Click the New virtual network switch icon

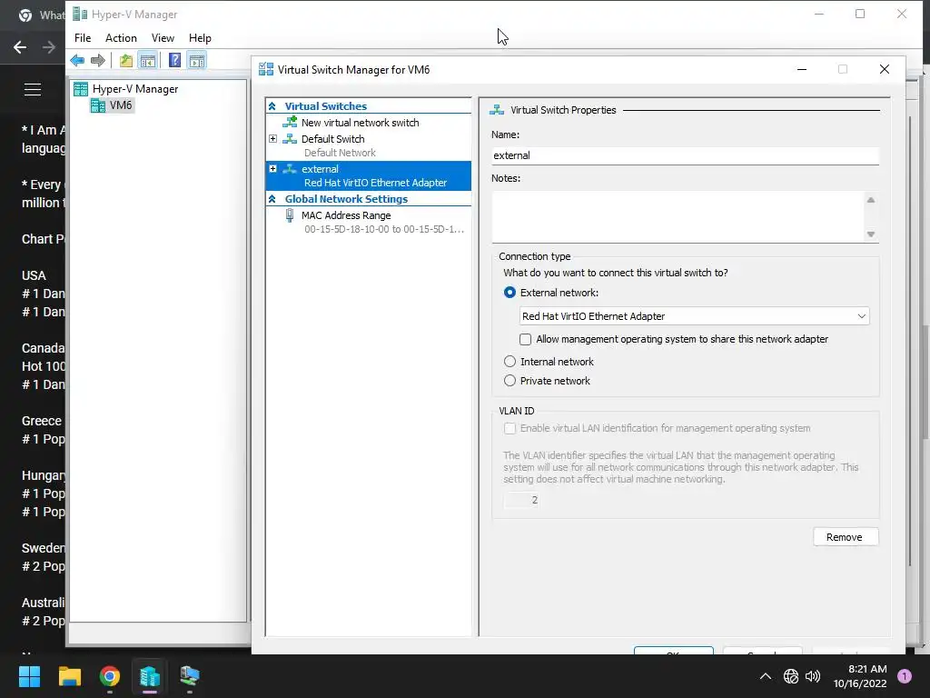click(x=290, y=123)
